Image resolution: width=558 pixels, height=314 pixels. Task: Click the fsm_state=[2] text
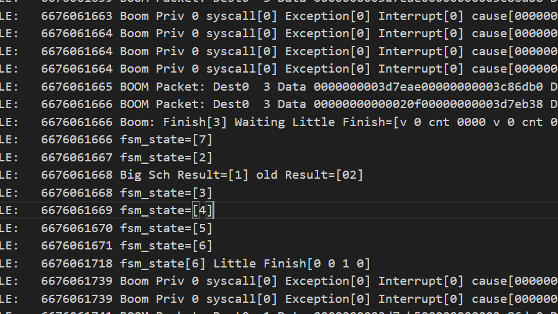click(166, 158)
